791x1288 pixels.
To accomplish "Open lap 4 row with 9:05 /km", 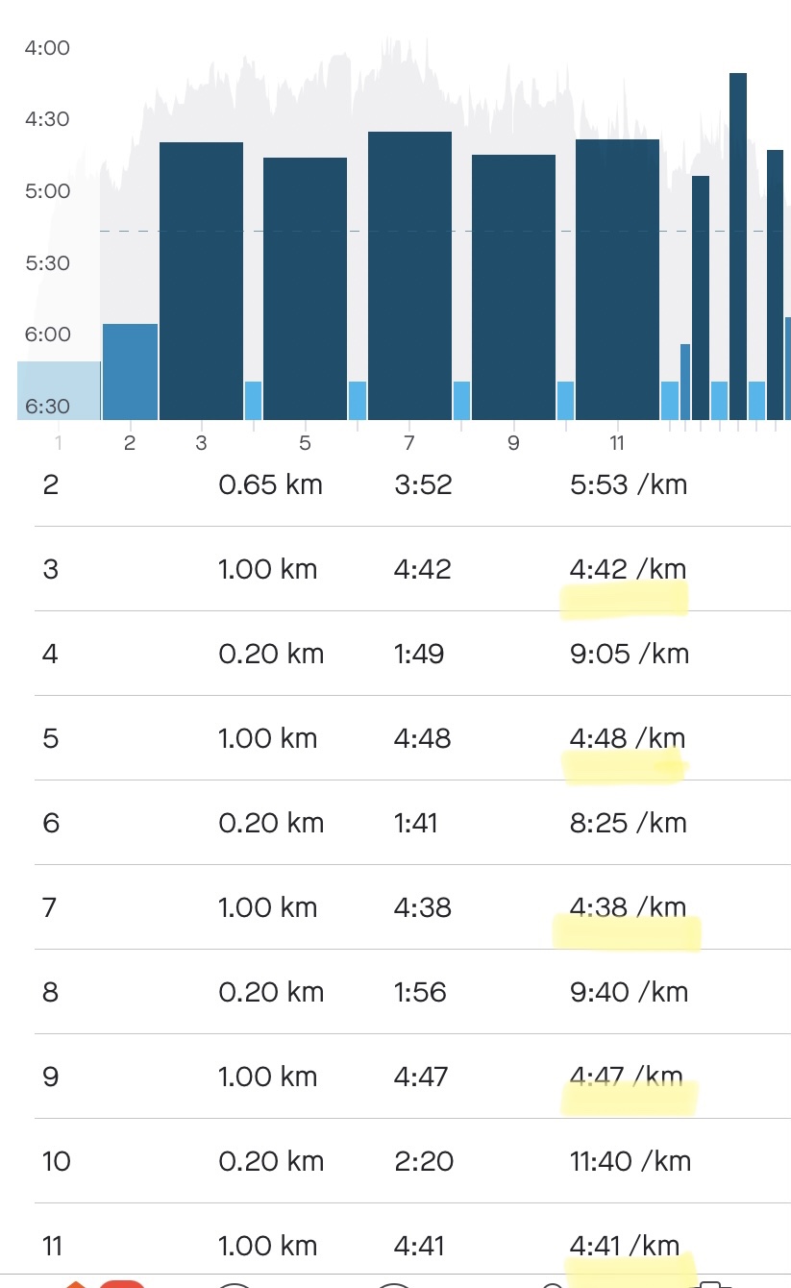I will [x=411, y=654].
